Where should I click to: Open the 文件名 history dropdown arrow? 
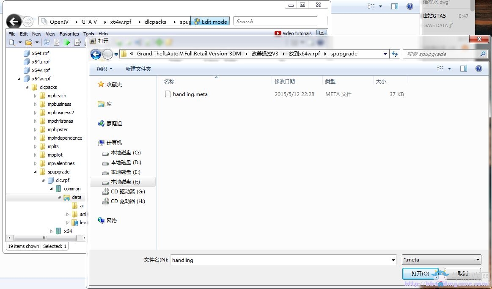click(x=393, y=260)
